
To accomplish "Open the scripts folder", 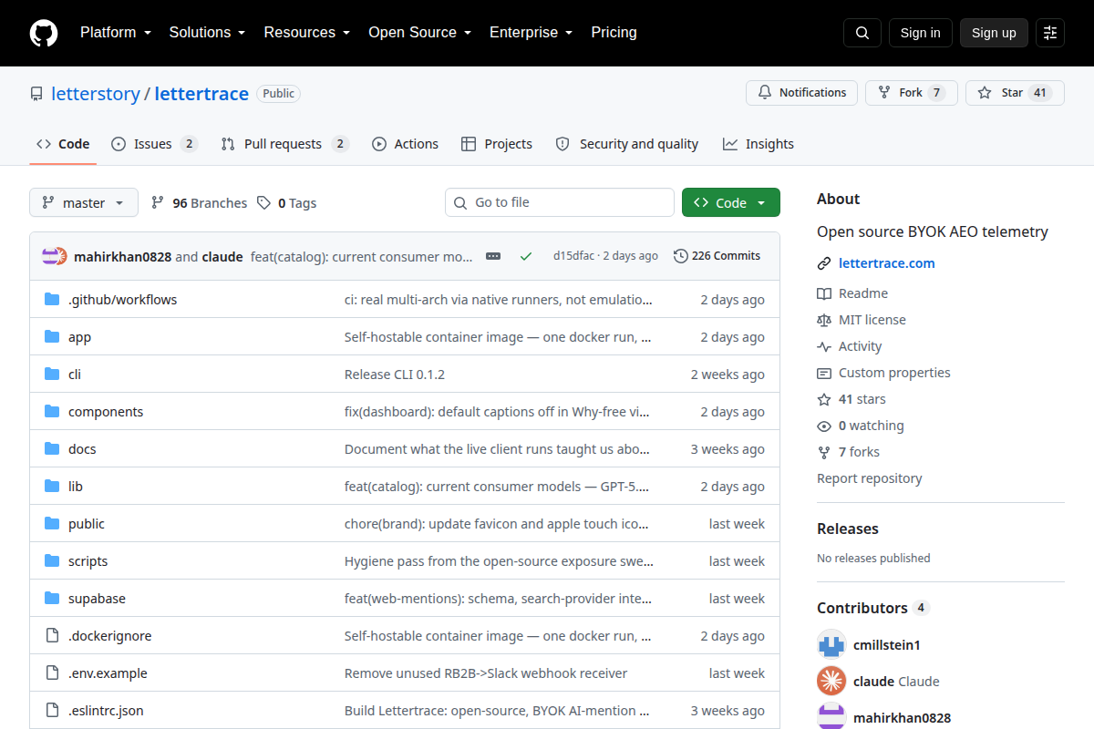I will (x=88, y=561).
